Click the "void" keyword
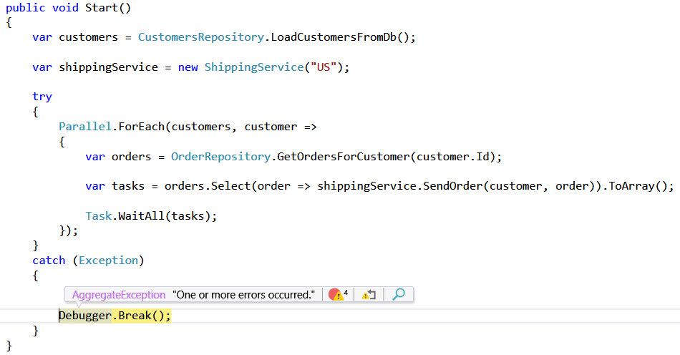 pos(65,8)
